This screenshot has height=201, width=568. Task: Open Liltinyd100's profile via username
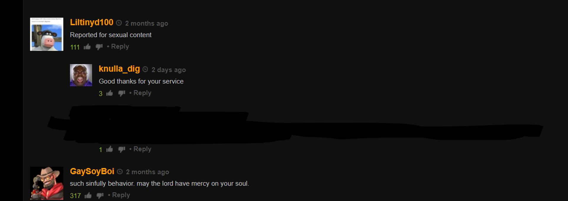[x=91, y=22]
